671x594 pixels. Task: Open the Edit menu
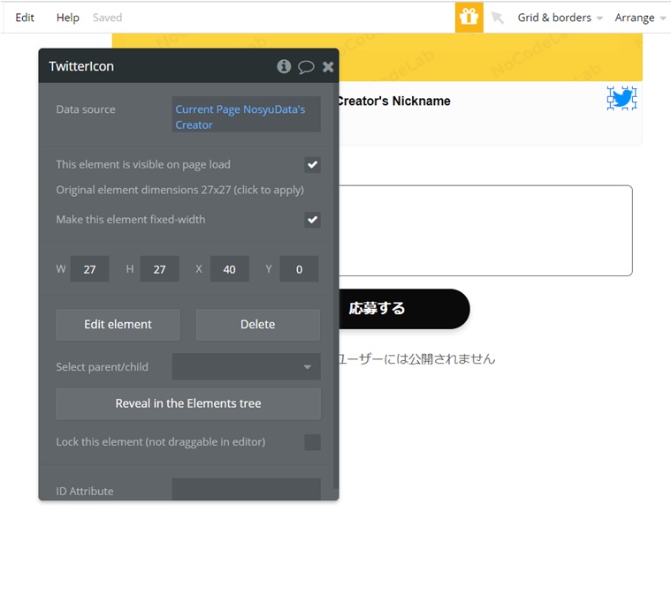[25, 18]
